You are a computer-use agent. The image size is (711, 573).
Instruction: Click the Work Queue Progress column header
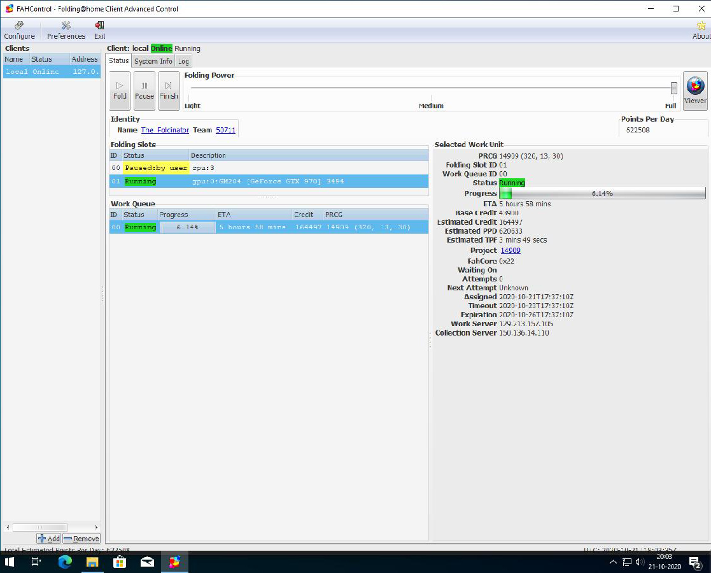(187, 215)
